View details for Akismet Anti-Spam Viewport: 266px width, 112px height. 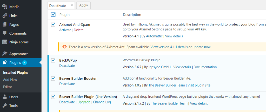click(x=174, y=36)
